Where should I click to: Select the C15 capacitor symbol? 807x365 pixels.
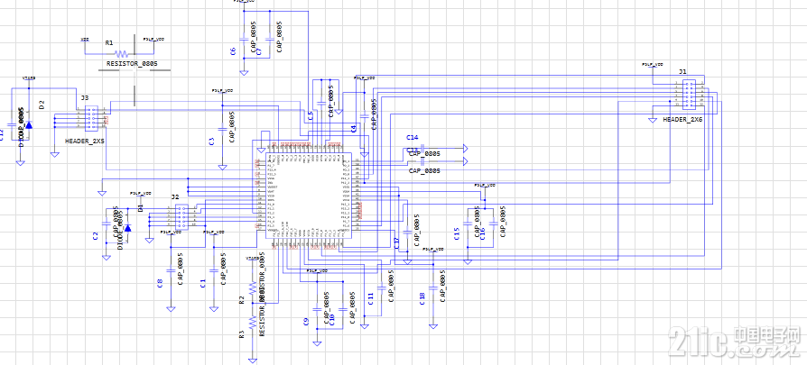click(x=468, y=224)
